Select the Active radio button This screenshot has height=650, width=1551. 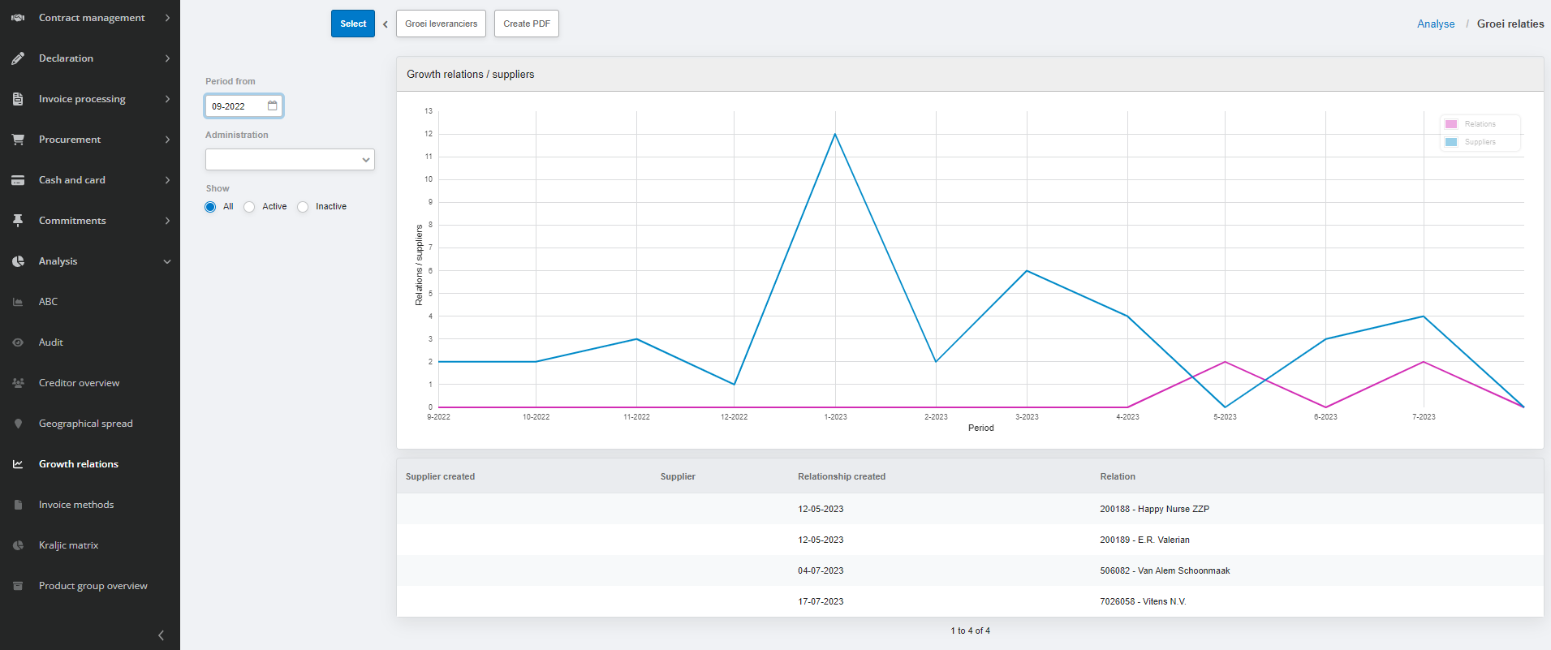point(249,207)
